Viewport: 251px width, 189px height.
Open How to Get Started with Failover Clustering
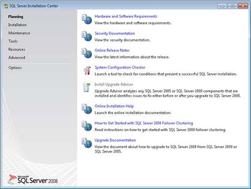pyautogui.click(x=144, y=123)
